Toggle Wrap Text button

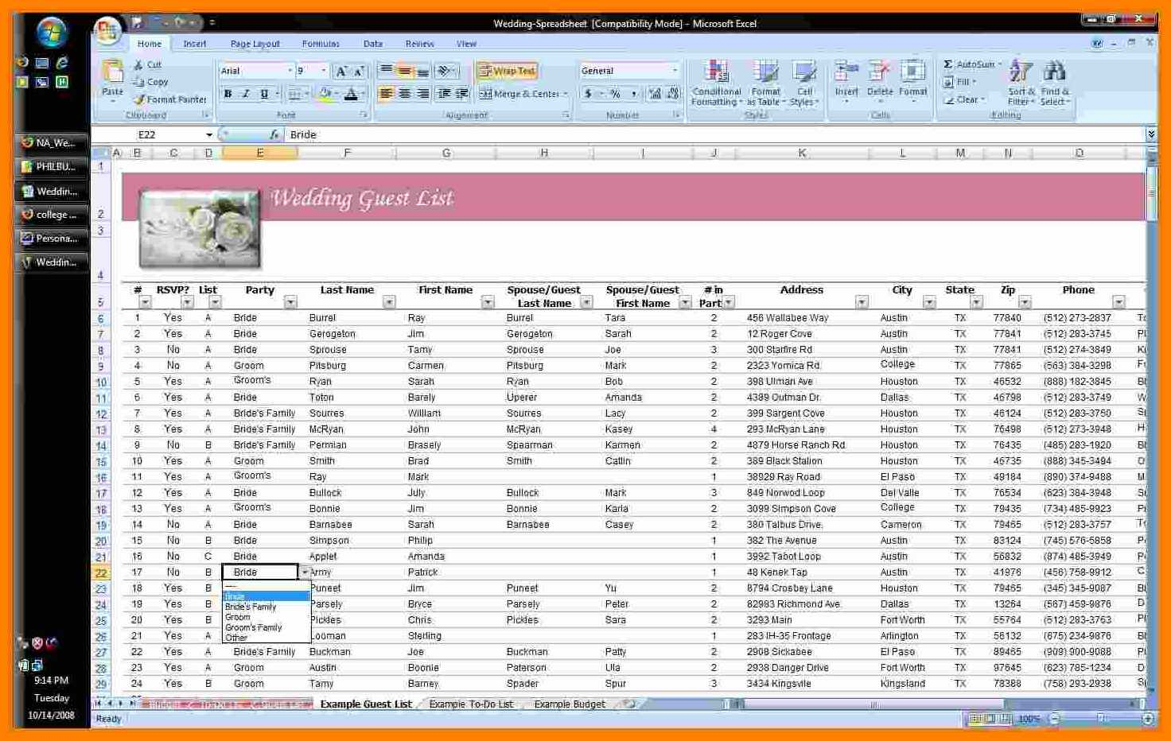(x=507, y=71)
